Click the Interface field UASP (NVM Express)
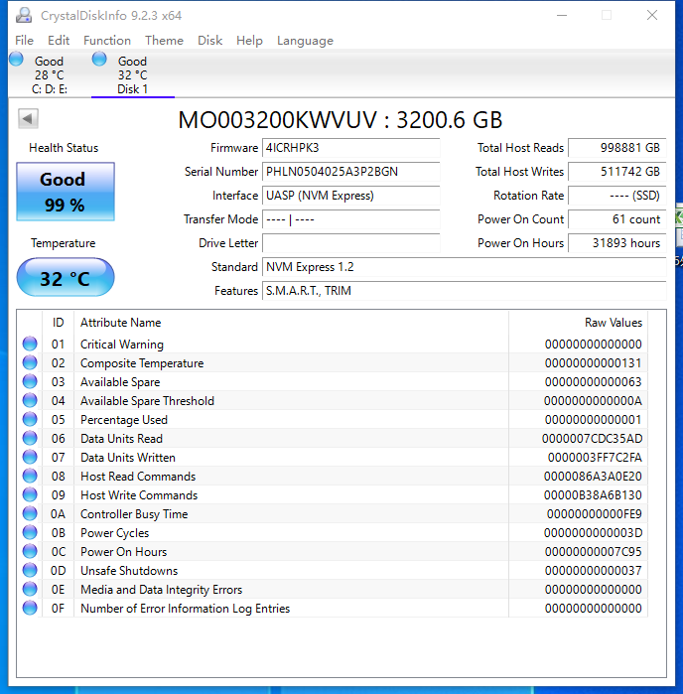 click(351, 196)
